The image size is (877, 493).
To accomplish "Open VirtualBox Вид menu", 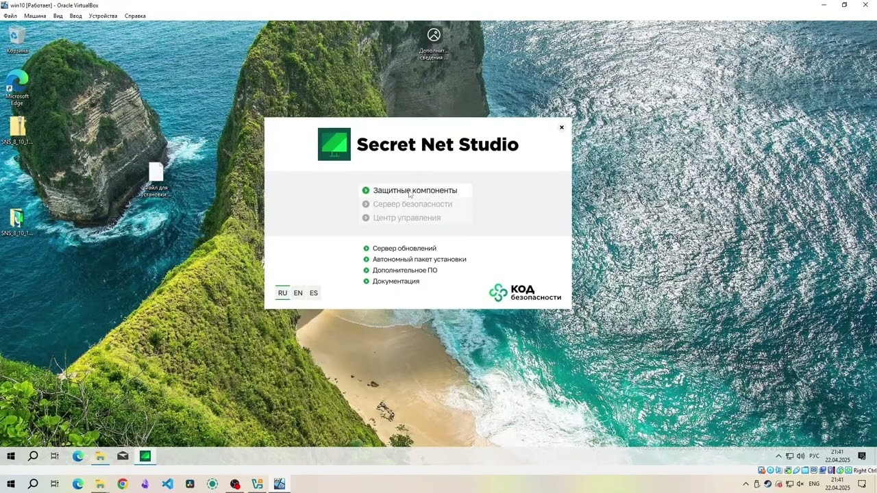I will coord(58,16).
